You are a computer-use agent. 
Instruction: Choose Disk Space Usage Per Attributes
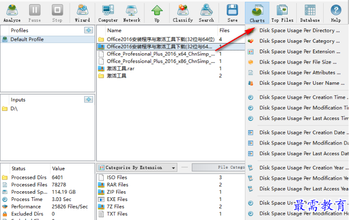(x=297, y=73)
